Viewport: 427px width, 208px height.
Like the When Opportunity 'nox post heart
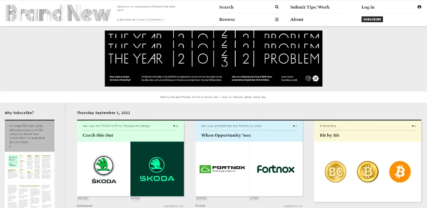(x=294, y=126)
